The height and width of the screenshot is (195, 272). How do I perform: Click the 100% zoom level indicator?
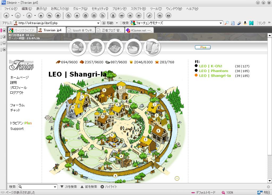point(227,192)
